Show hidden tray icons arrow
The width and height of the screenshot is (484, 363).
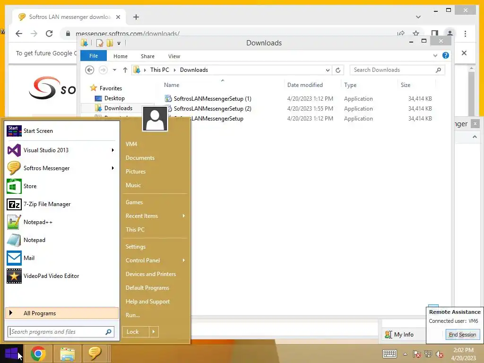pyautogui.click(x=405, y=354)
